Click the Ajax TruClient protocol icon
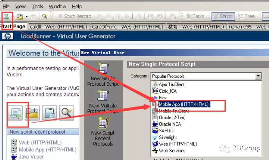 click(155, 84)
